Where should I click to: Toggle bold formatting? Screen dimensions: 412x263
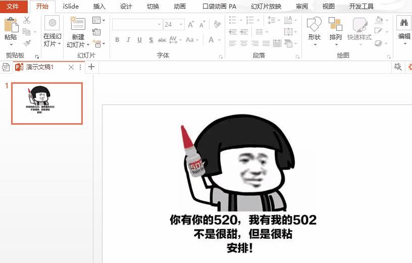(117, 40)
